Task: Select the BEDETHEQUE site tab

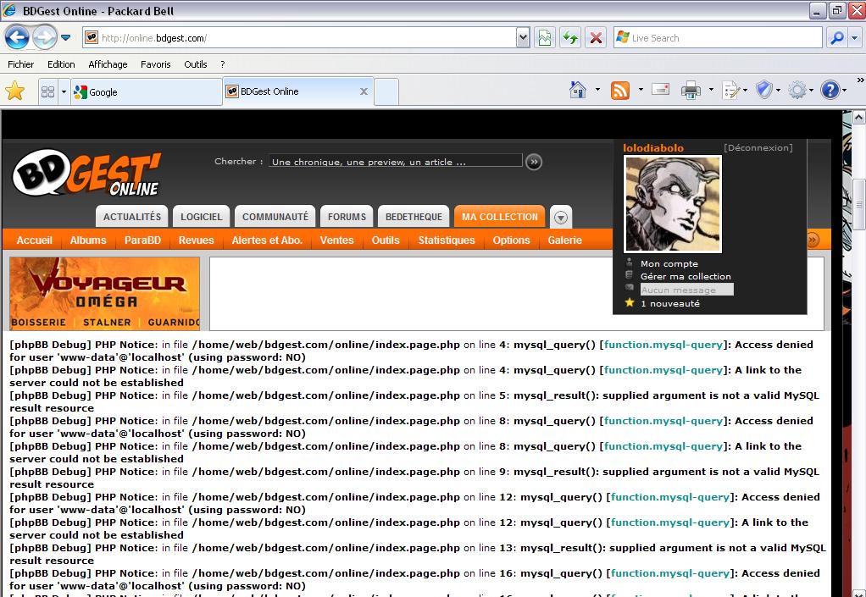Action: click(414, 217)
